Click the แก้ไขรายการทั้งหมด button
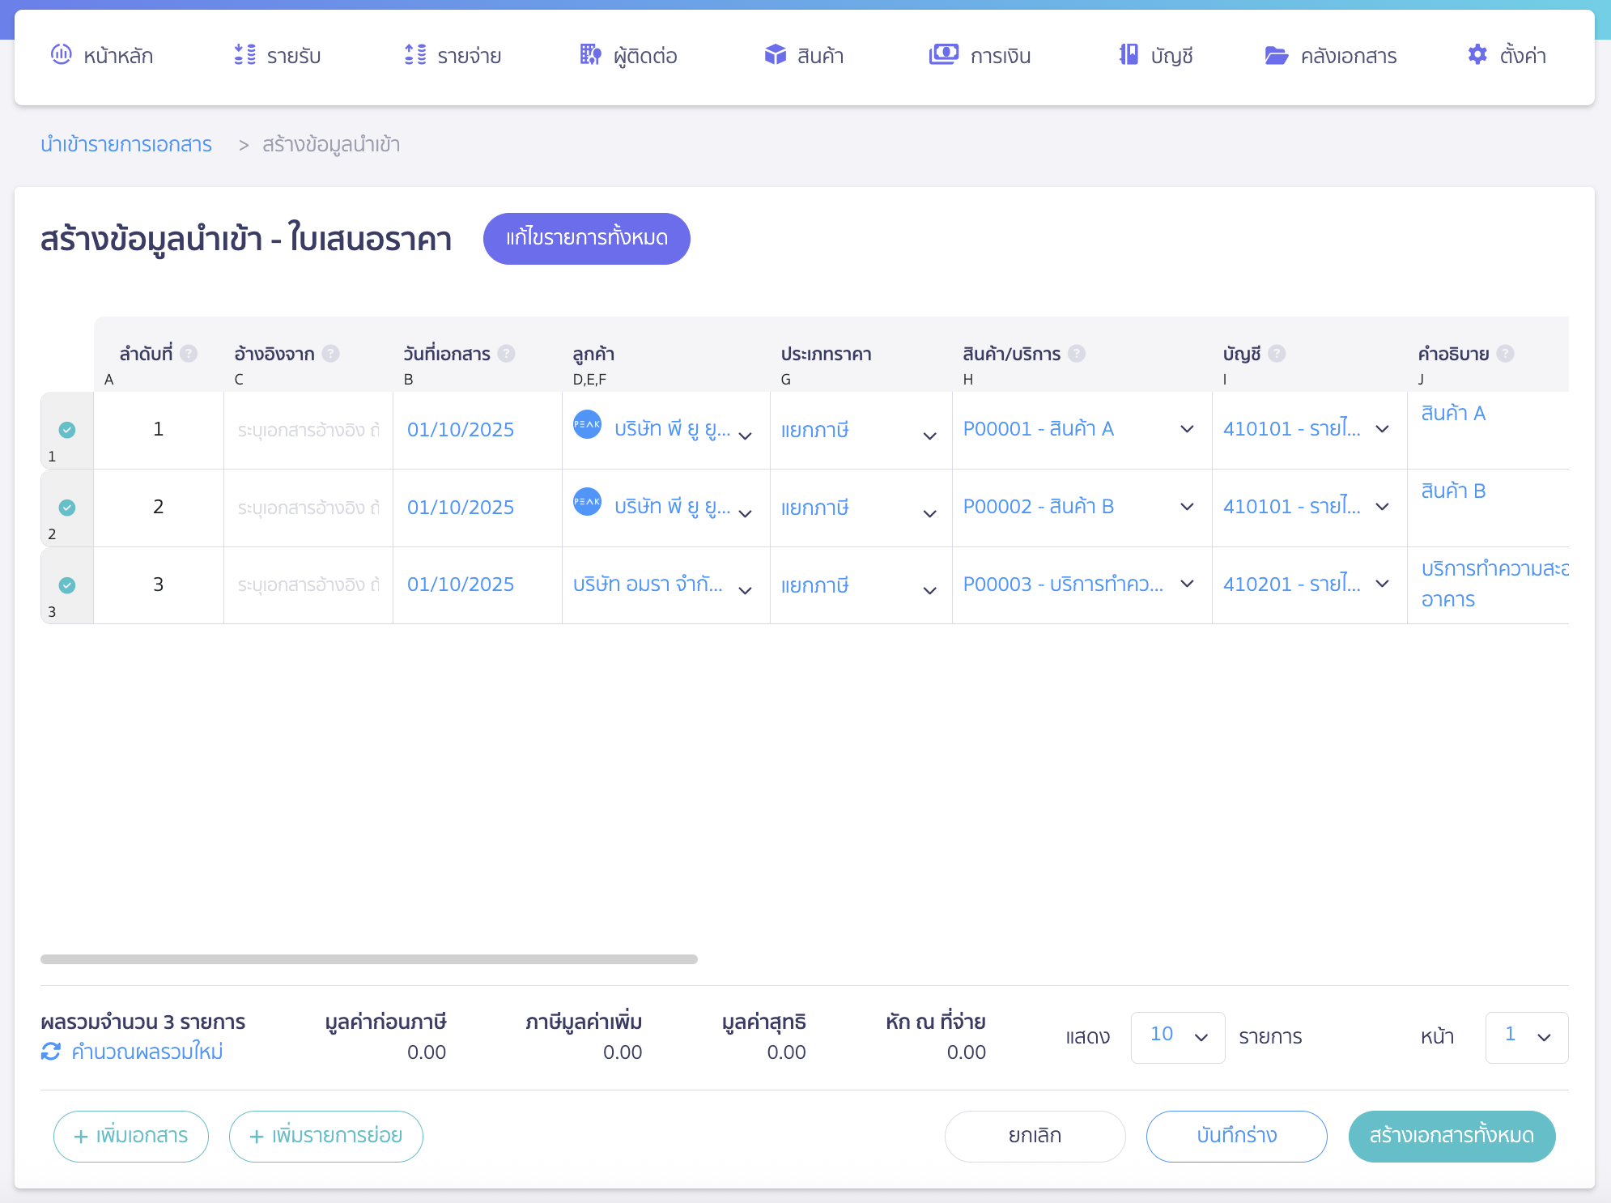This screenshot has width=1611, height=1203. (586, 239)
